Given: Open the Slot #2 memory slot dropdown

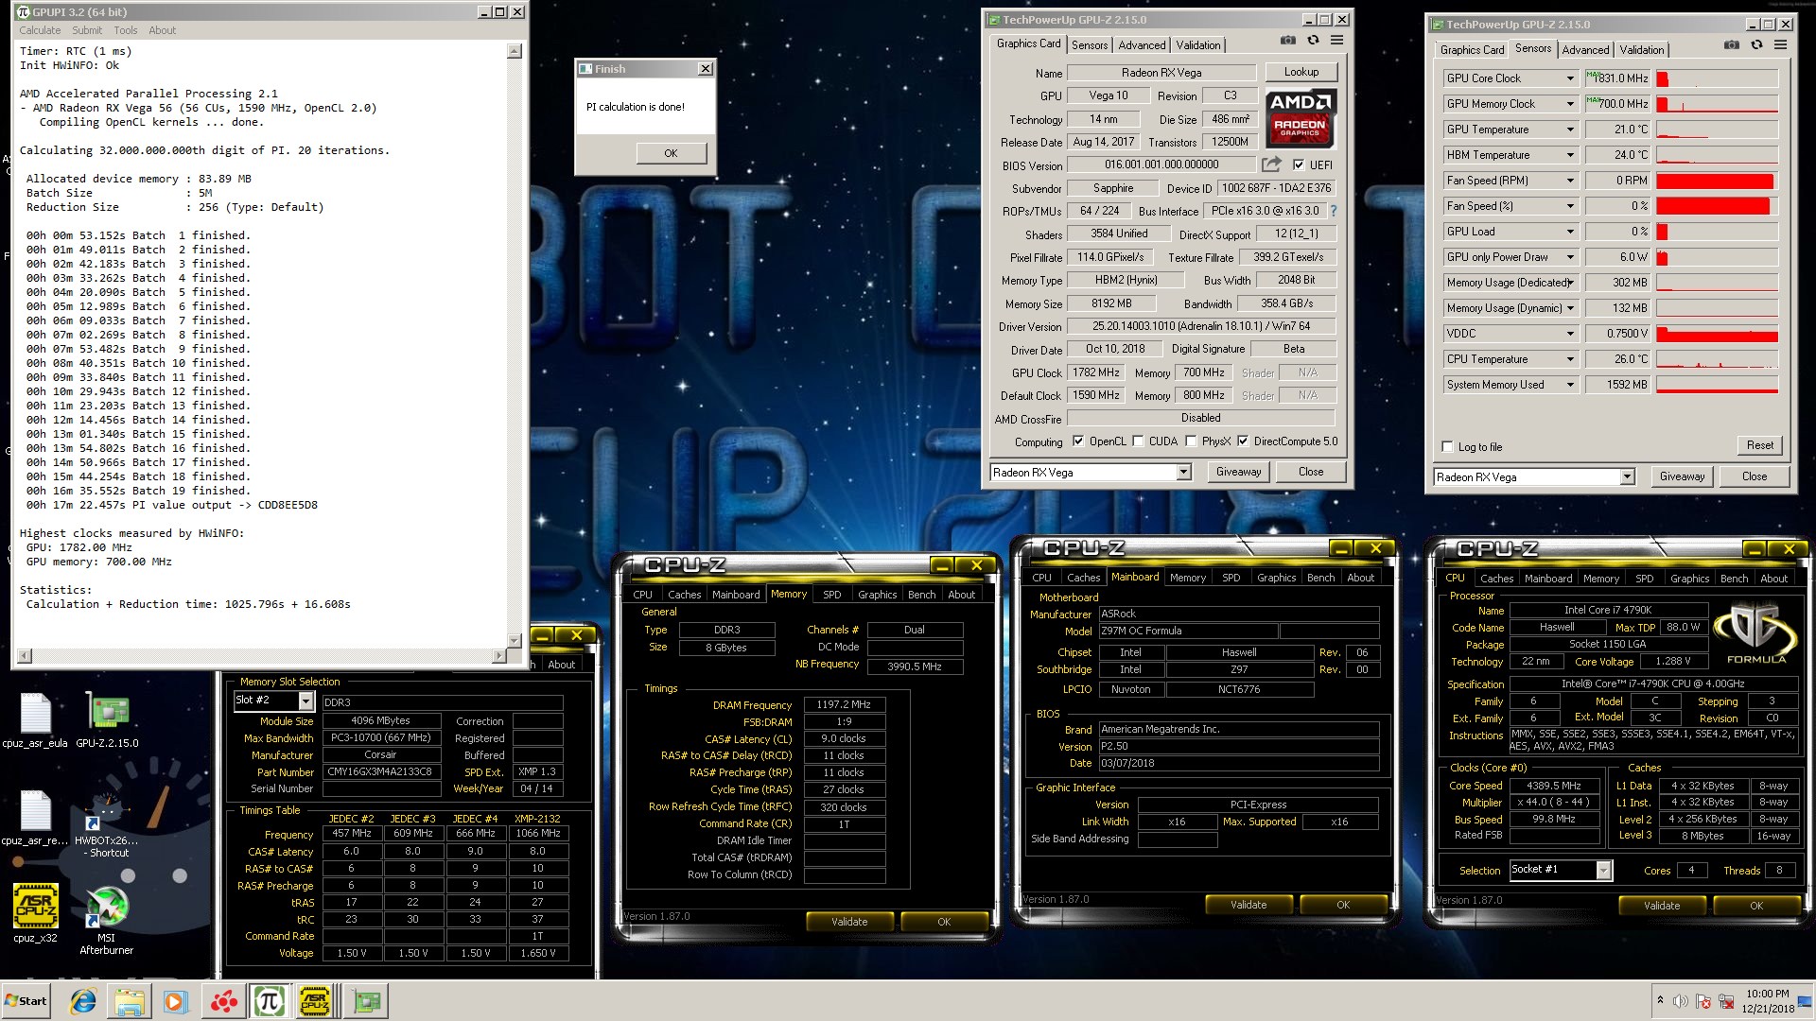Looking at the screenshot, I should click(x=306, y=701).
